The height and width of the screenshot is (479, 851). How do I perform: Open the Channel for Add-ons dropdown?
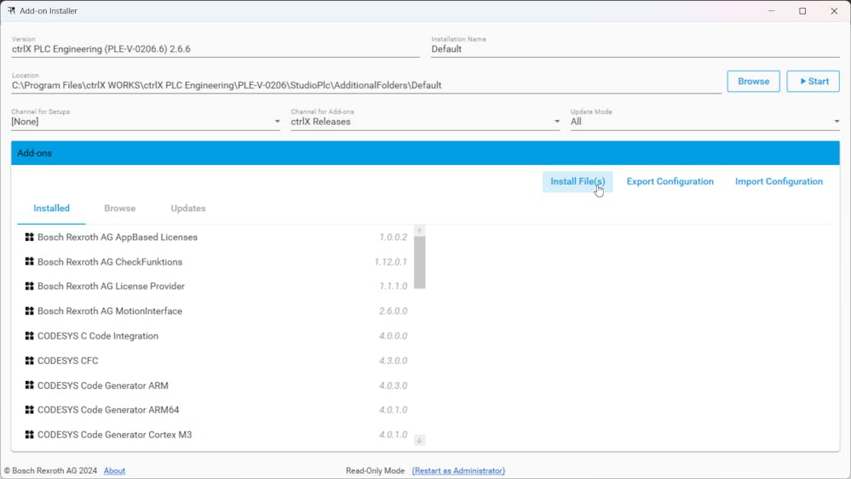425,122
